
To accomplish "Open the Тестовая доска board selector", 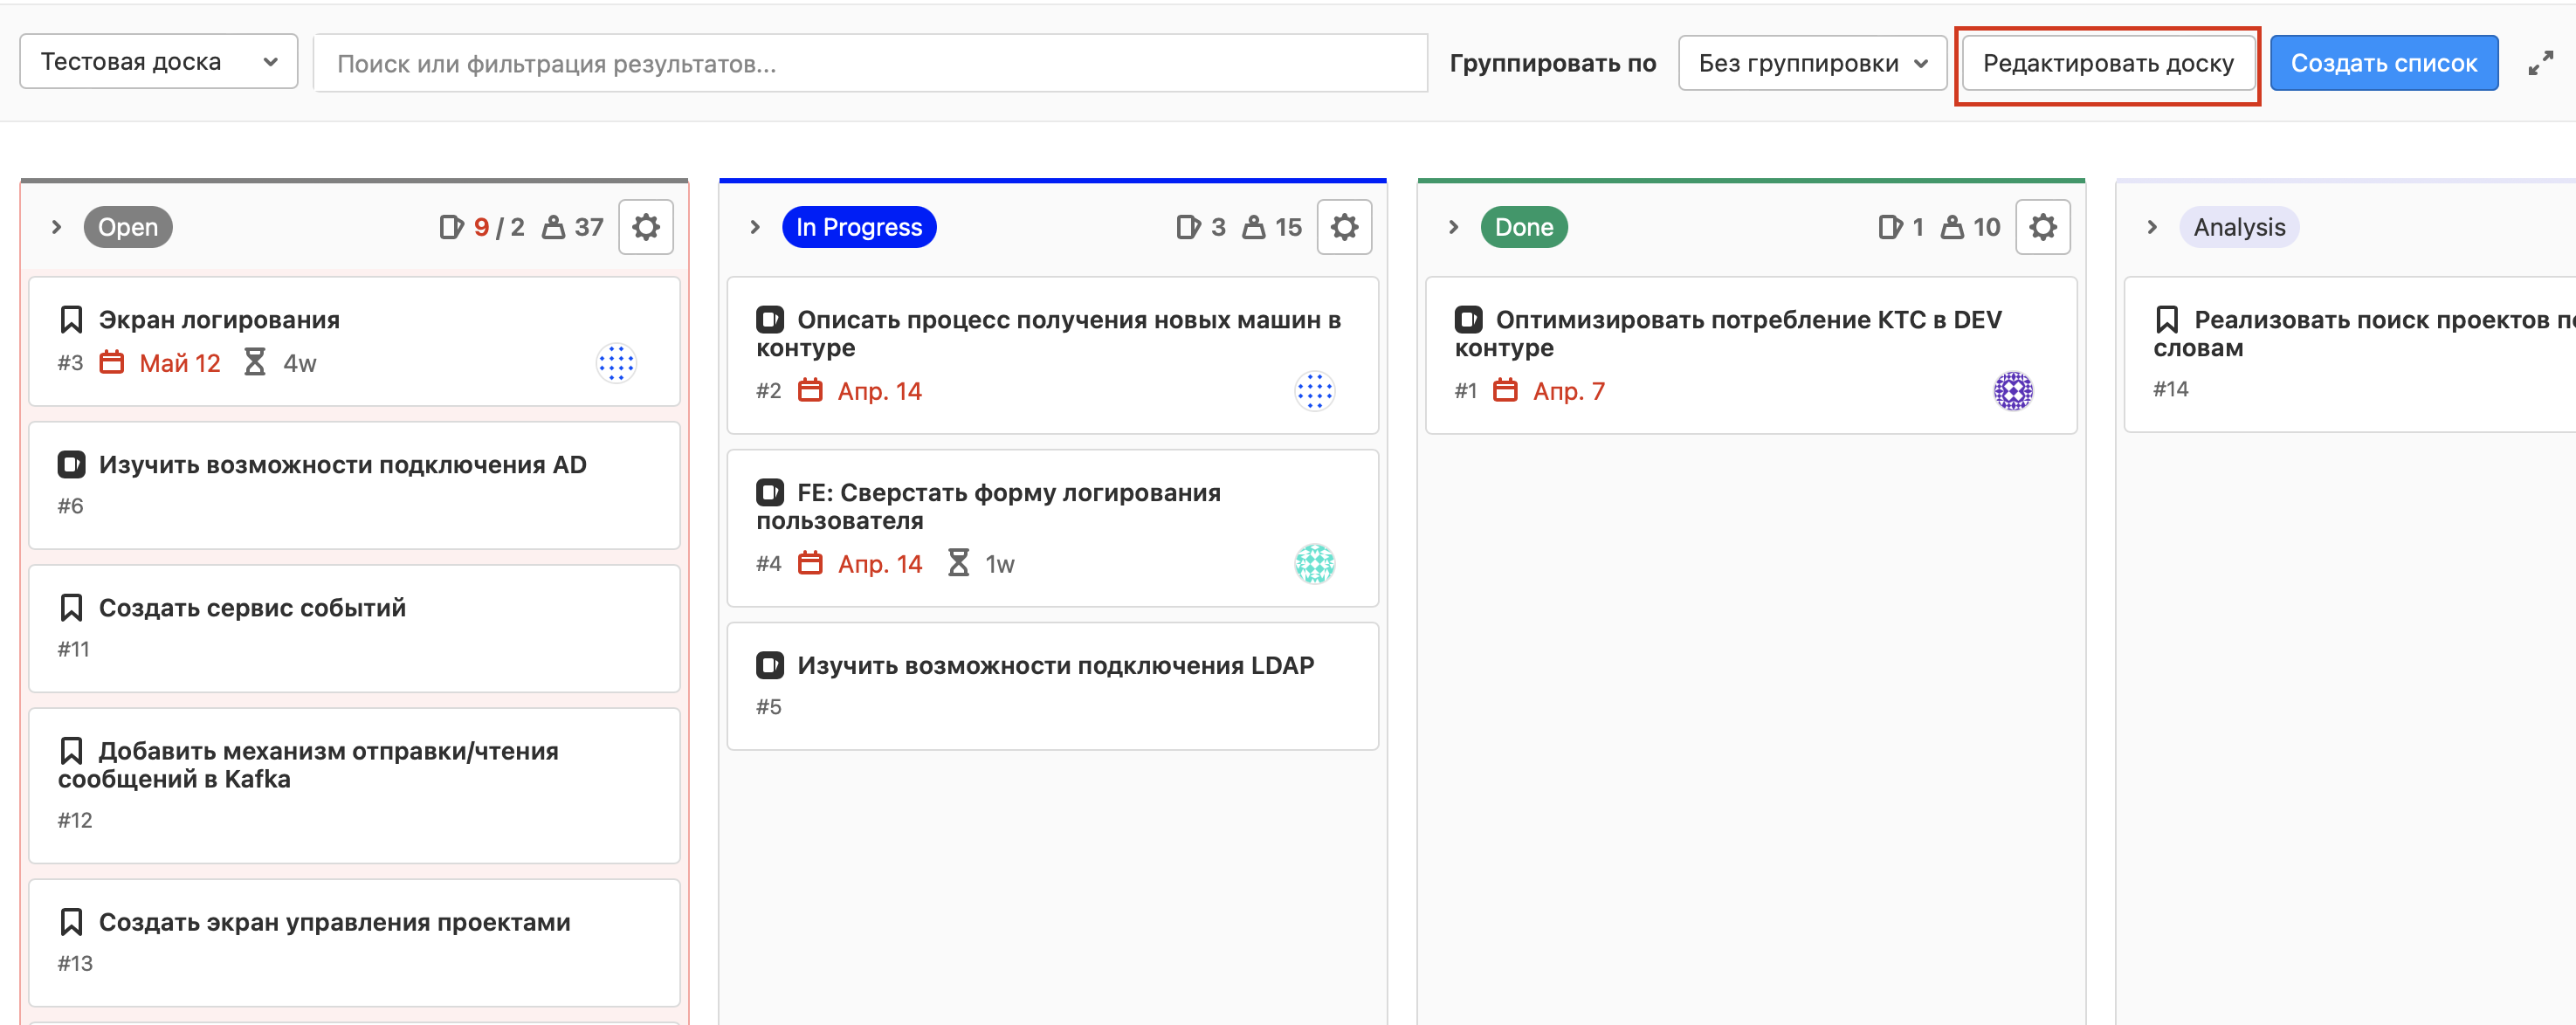I will 158,62.
